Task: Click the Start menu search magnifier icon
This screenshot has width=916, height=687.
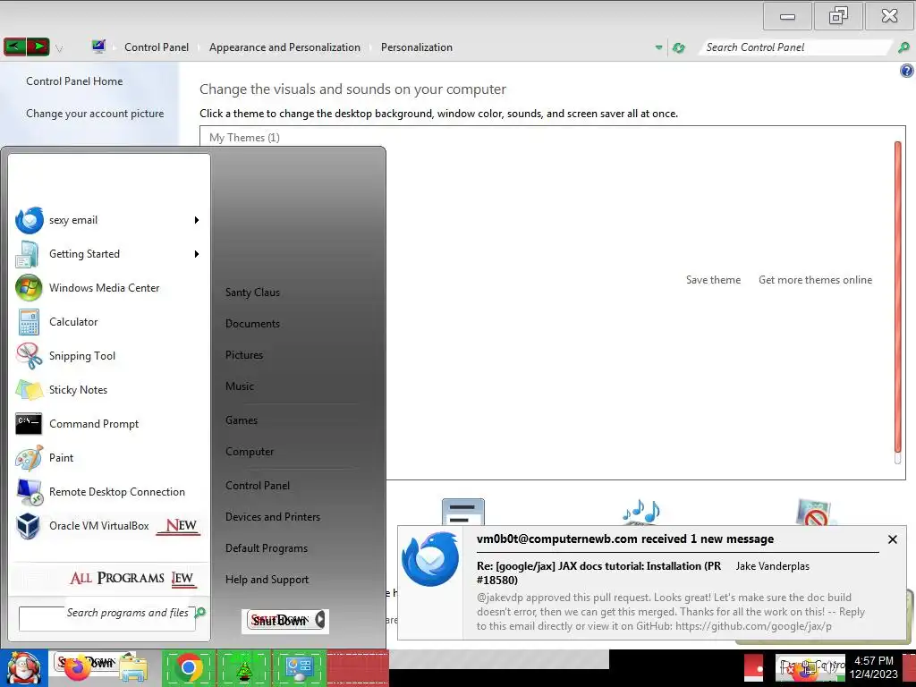Action: pyautogui.click(x=200, y=612)
